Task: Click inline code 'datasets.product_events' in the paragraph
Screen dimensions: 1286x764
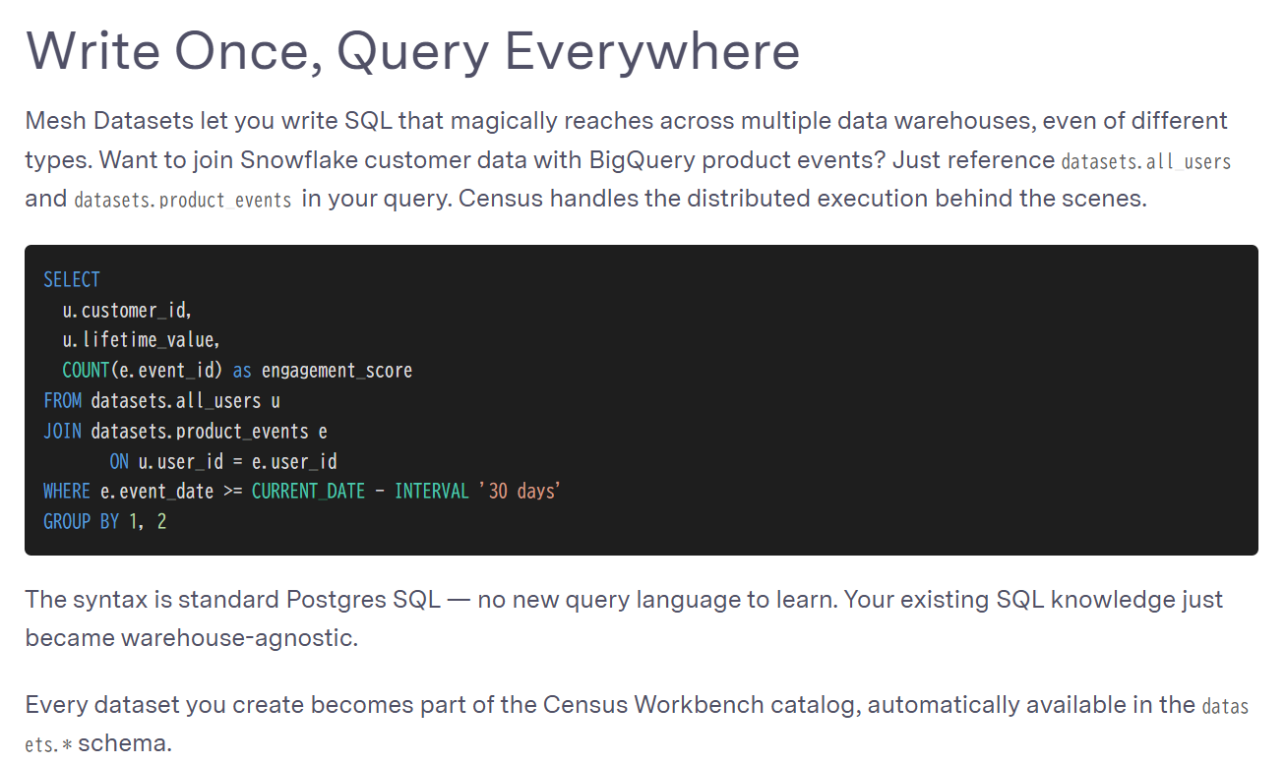Action: pyautogui.click(x=183, y=200)
